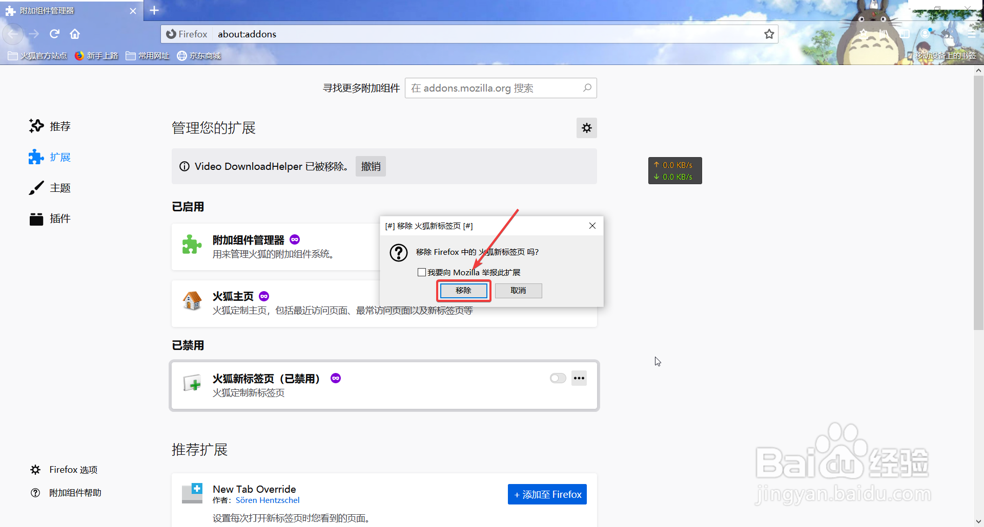Bookmark this page with star icon
The image size is (984, 527).
click(x=769, y=34)
